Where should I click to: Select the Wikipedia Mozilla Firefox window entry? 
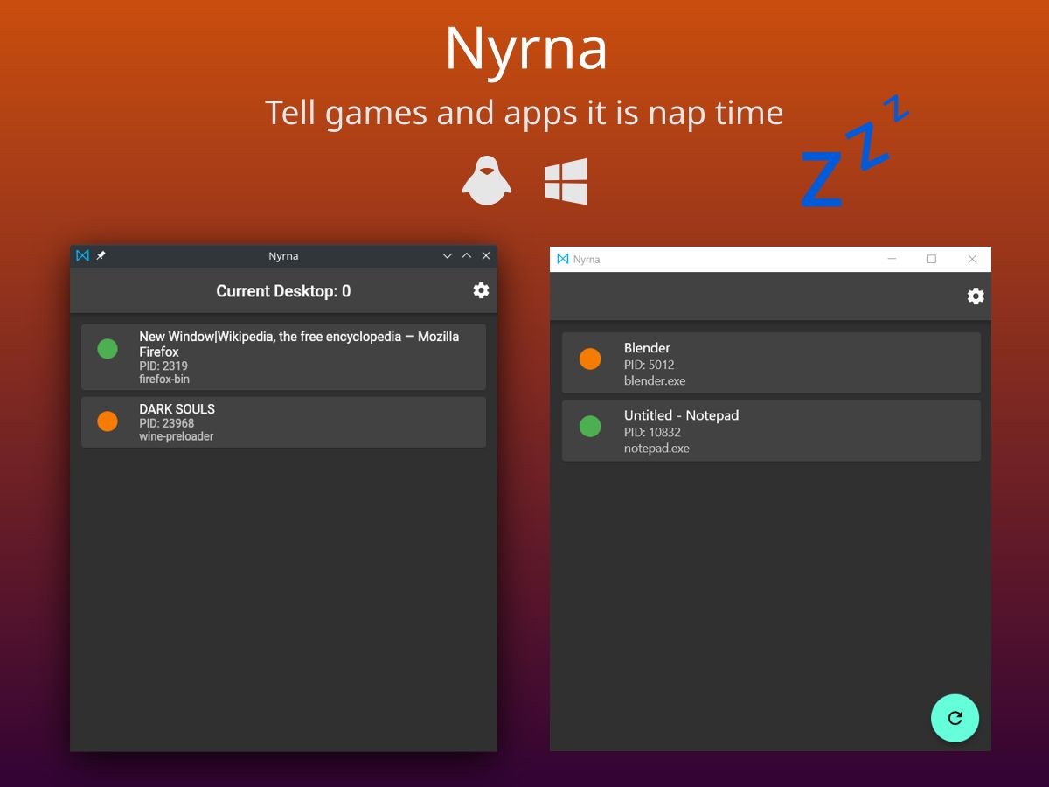click(283, 357)
